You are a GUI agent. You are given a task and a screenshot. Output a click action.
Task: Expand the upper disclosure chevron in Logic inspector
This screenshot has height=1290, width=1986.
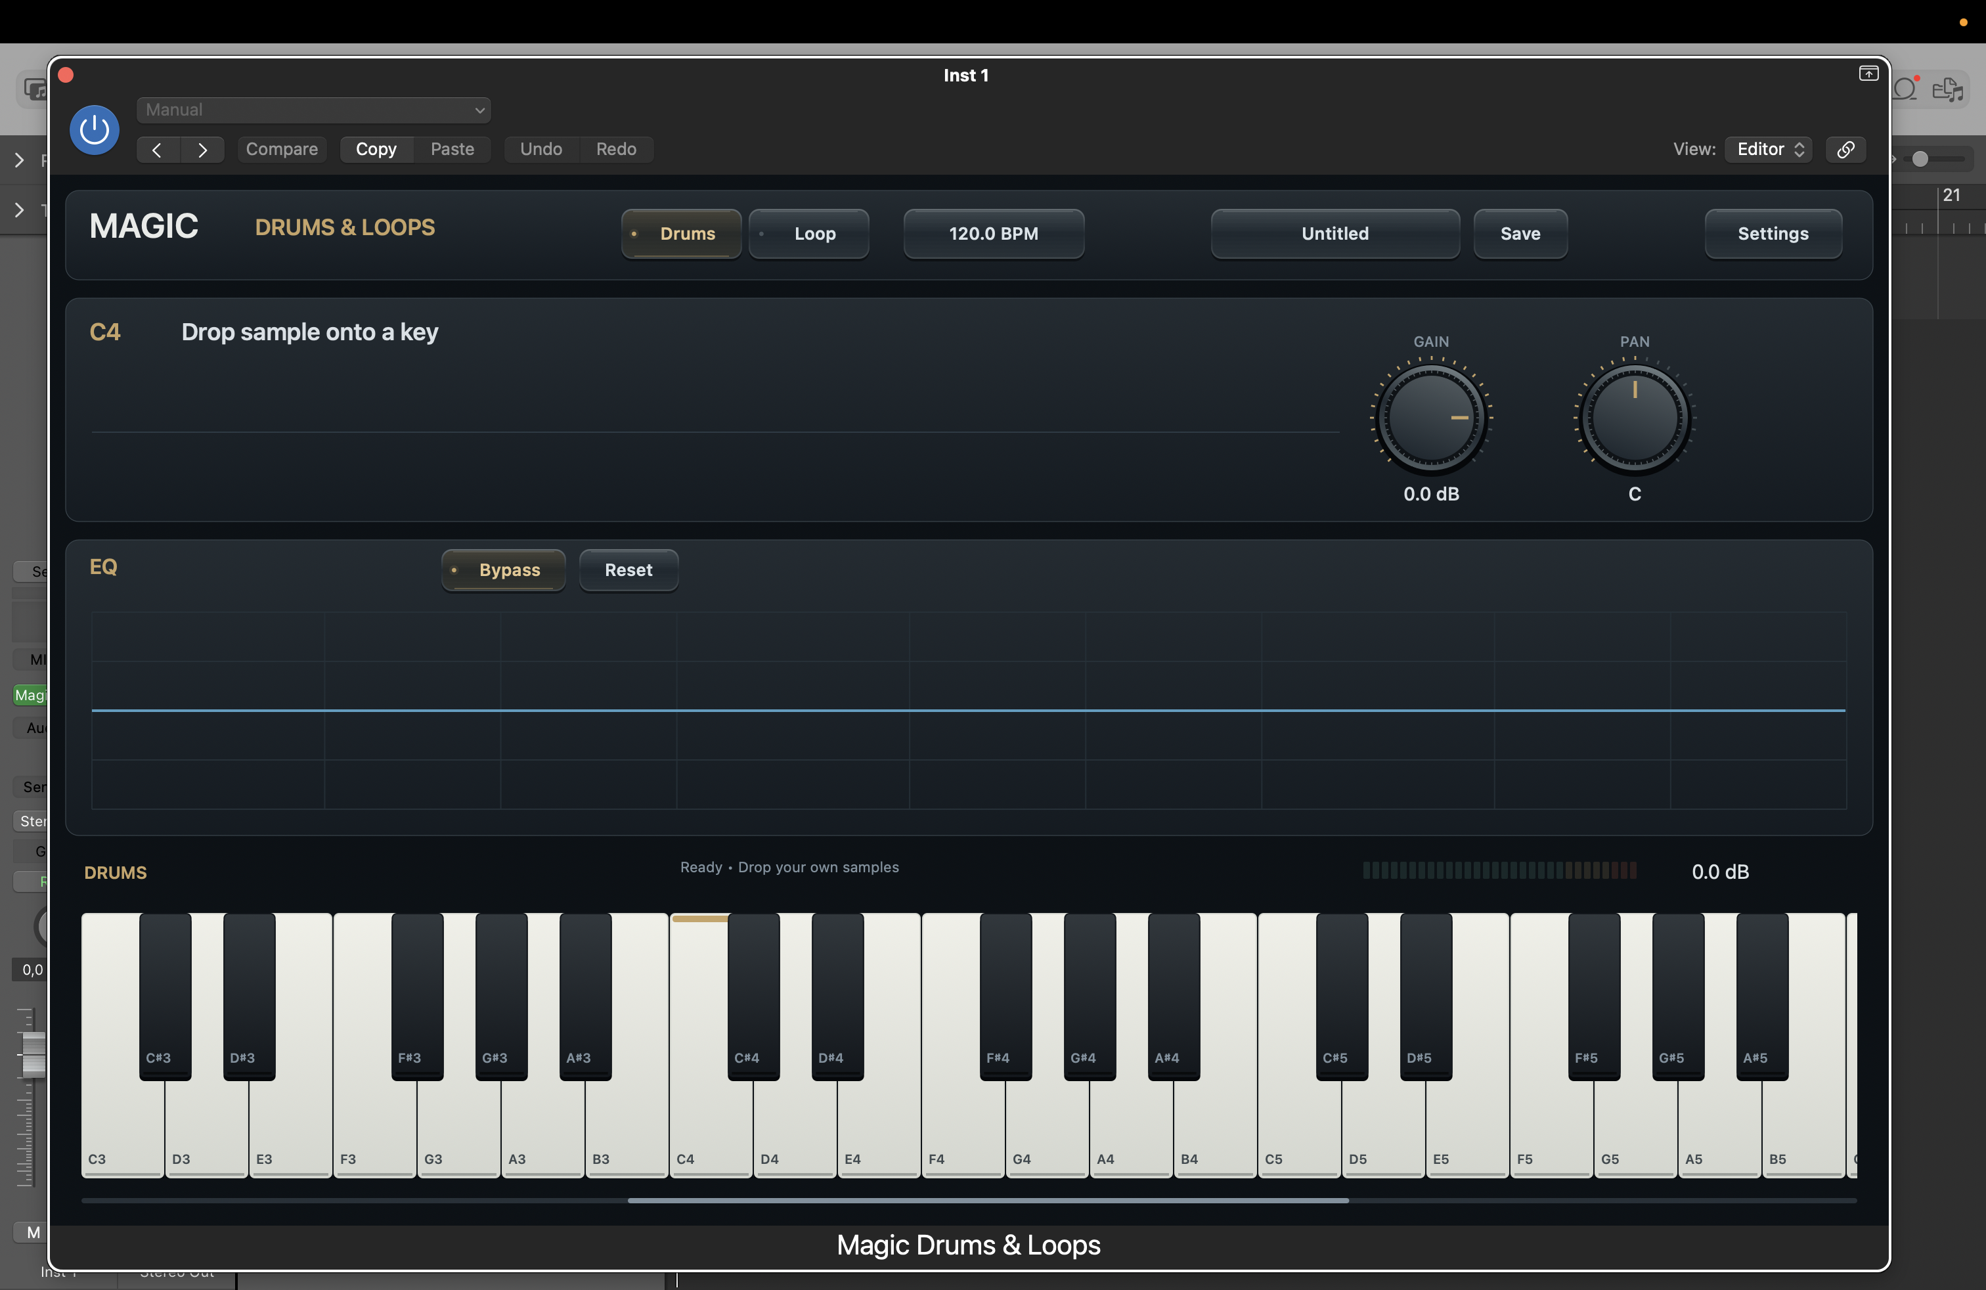[19, 160]
